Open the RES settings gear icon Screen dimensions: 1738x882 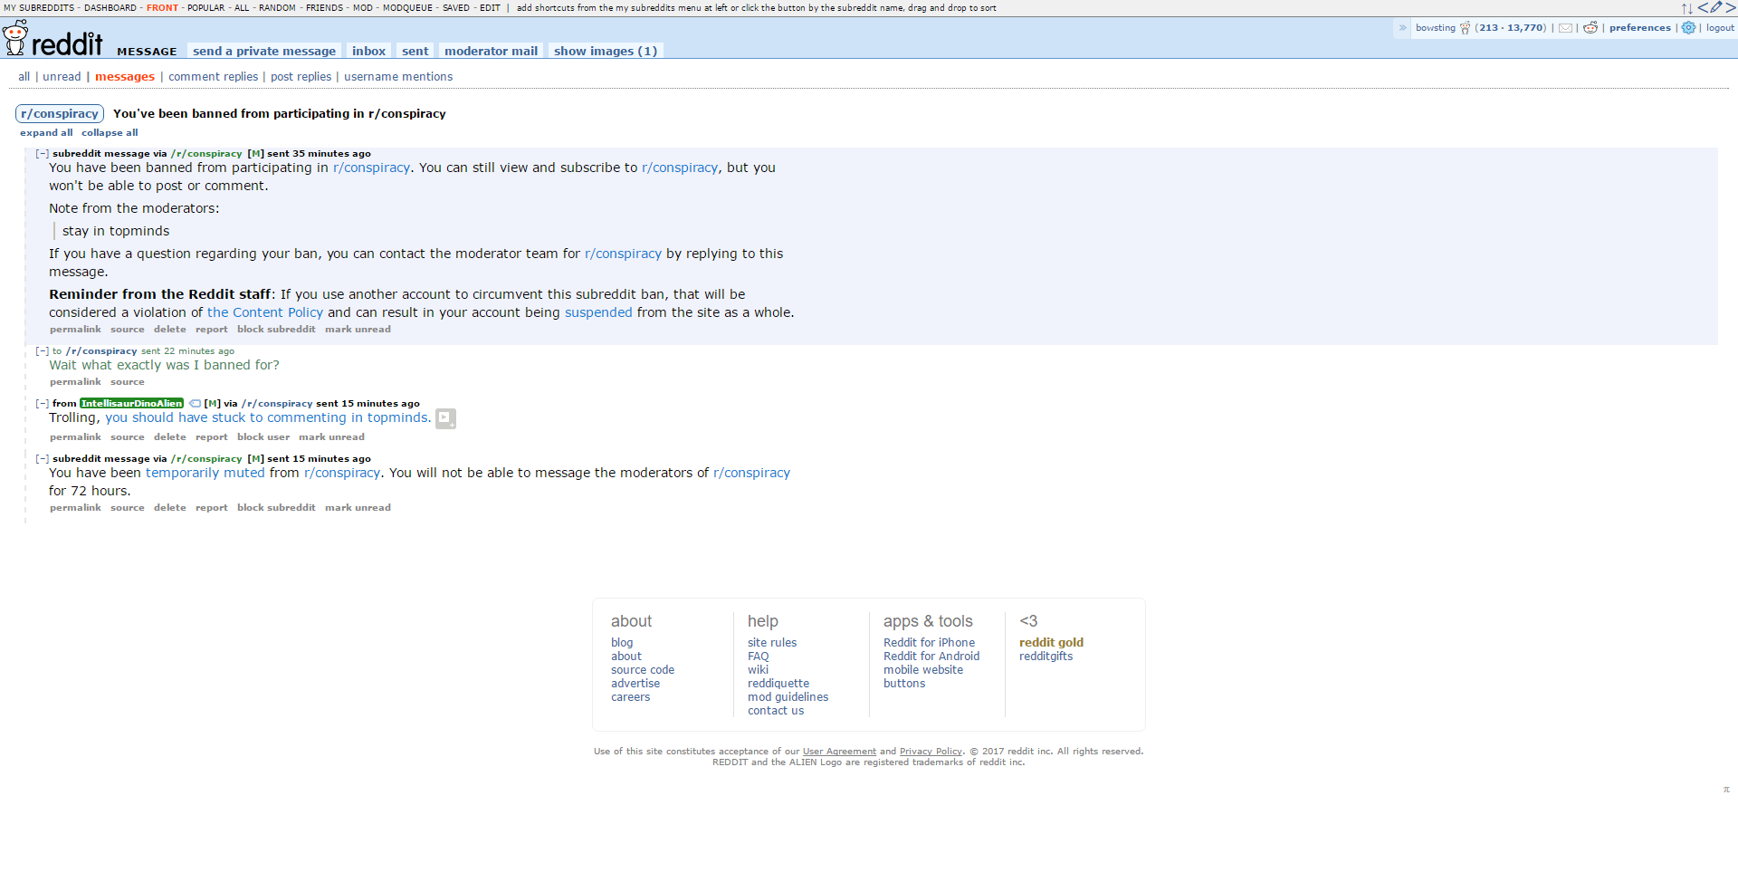pyautogui.click(x=1688, y=28)
